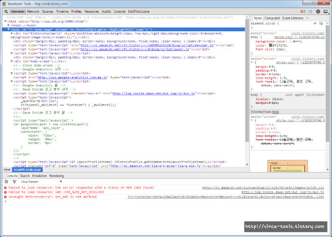Click the 404 error red icon
Screen dimensions: 332x237
6,188
